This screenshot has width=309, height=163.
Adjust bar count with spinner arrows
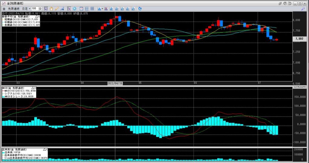(x=41, y=9)
